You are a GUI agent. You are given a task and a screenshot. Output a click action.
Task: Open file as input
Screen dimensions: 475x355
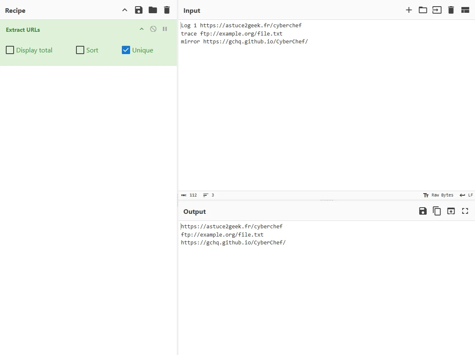[x=437, y=10]
